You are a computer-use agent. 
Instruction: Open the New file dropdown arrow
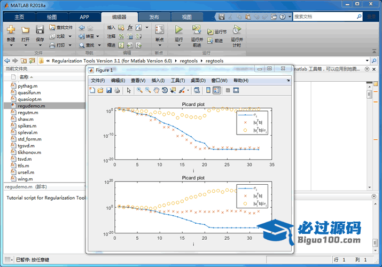[11, 45]
